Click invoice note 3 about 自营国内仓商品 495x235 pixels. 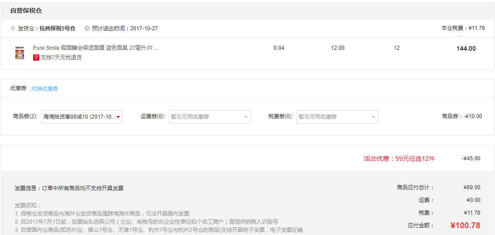[x=159, y=230]
